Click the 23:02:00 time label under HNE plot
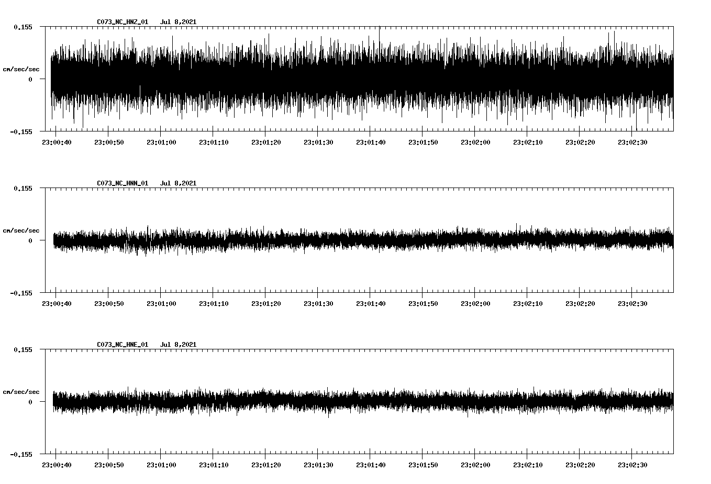711x484 pixels. coord(475,465)
